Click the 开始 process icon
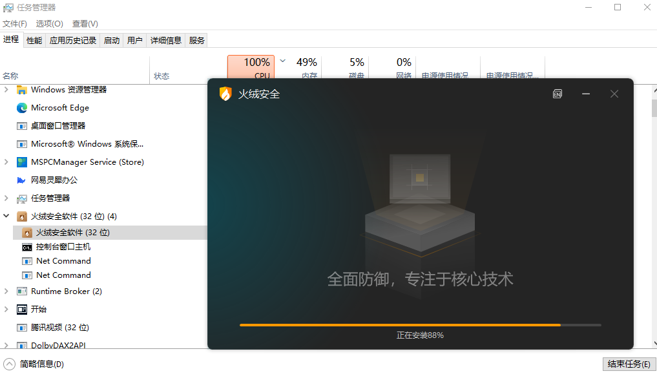 tap(22, 310)
